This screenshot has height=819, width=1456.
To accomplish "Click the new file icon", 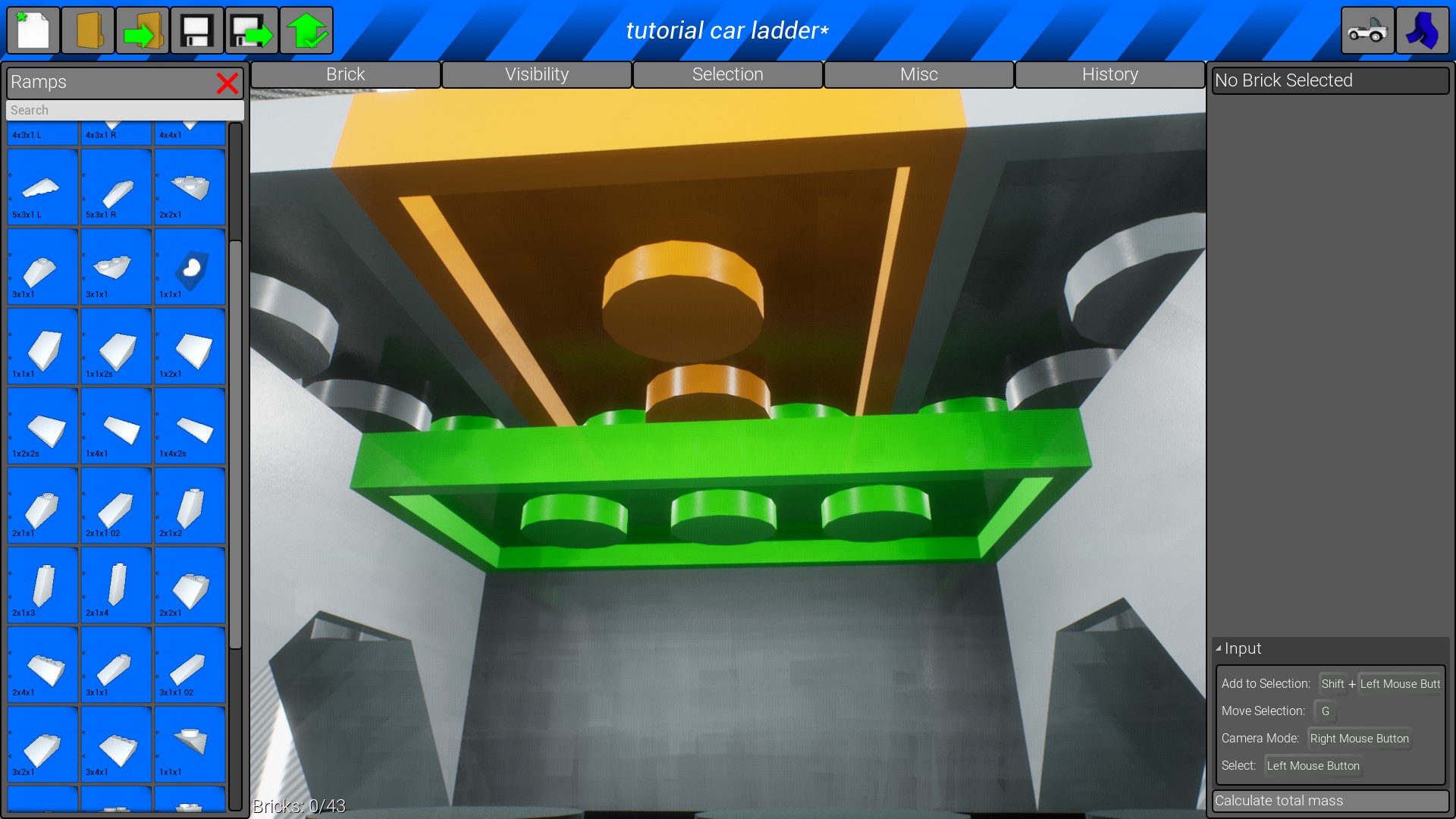I will [x=33, y=31].
